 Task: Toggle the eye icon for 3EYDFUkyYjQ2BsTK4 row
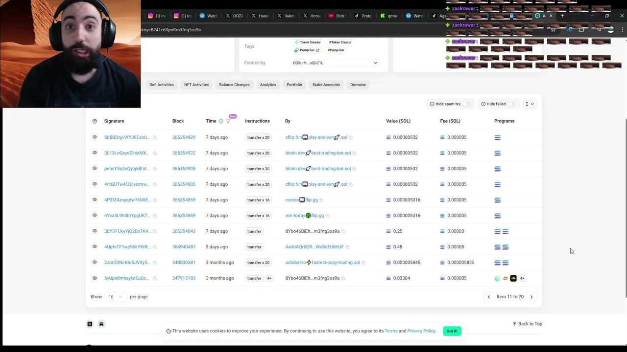click(95, 231)
